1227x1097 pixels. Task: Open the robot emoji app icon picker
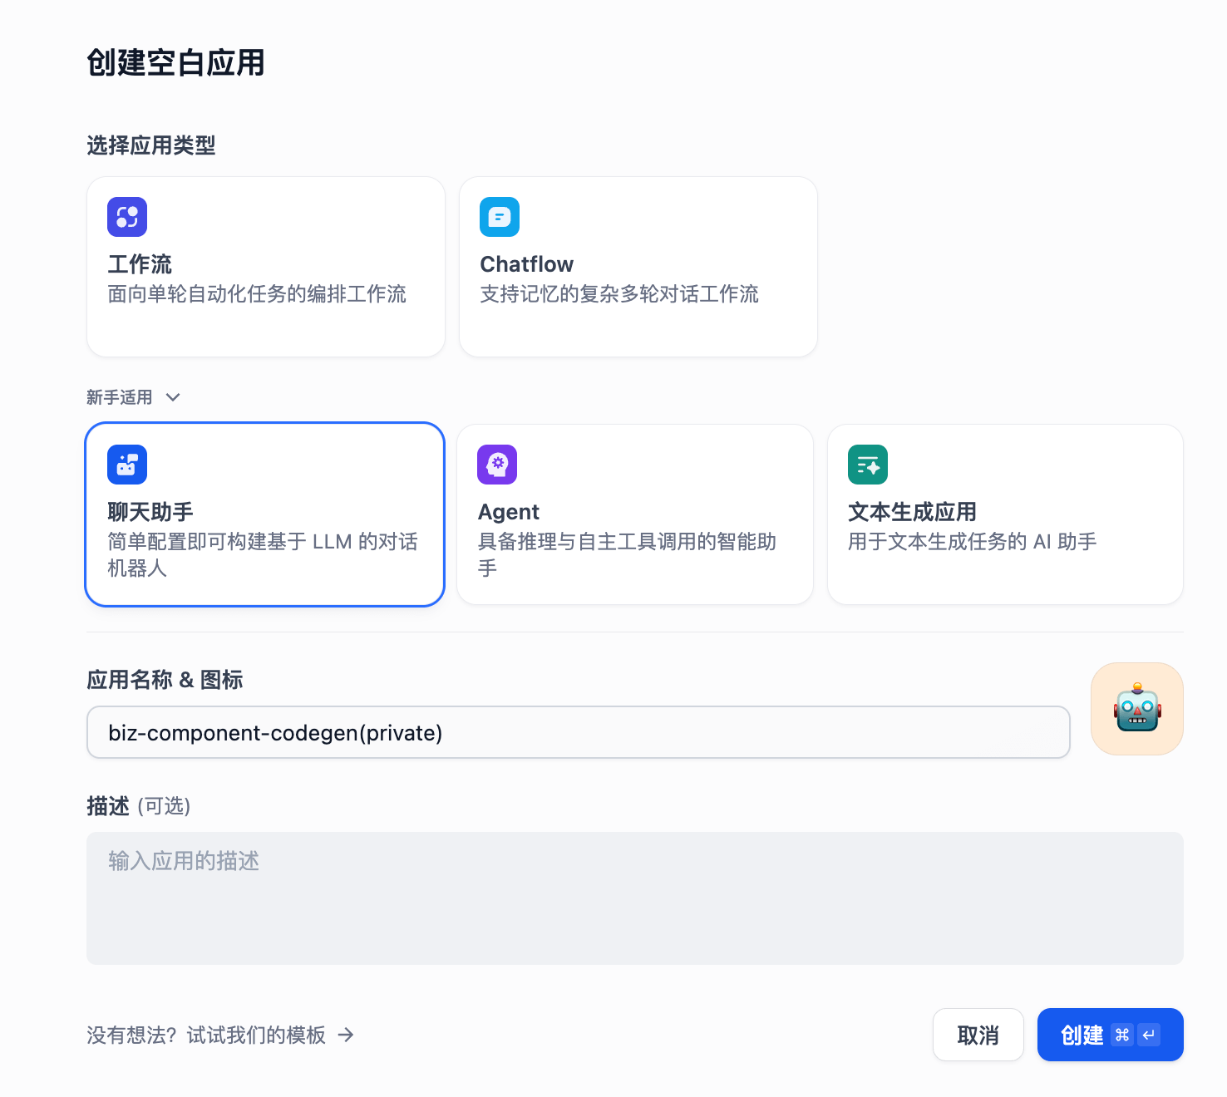1136,709
